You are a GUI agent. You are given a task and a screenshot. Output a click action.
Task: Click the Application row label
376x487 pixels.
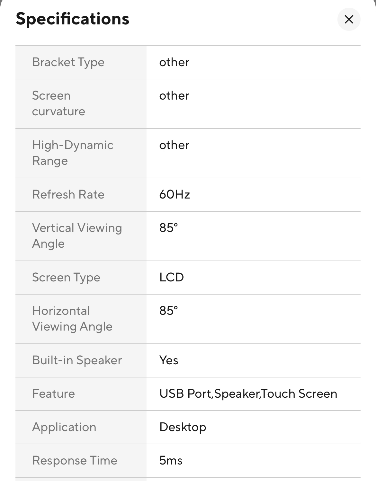tap(64, 427)
